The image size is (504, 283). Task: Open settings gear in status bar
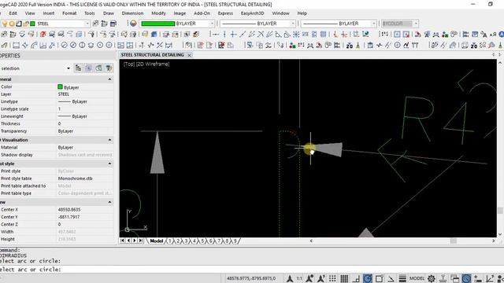(x=432, y=278)
